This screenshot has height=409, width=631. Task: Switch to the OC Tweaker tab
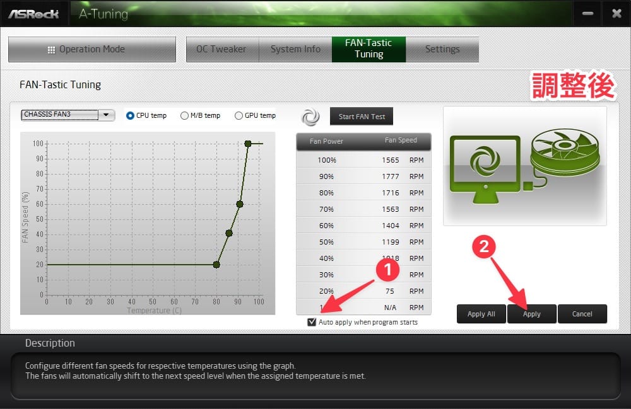tap(221, 49)
